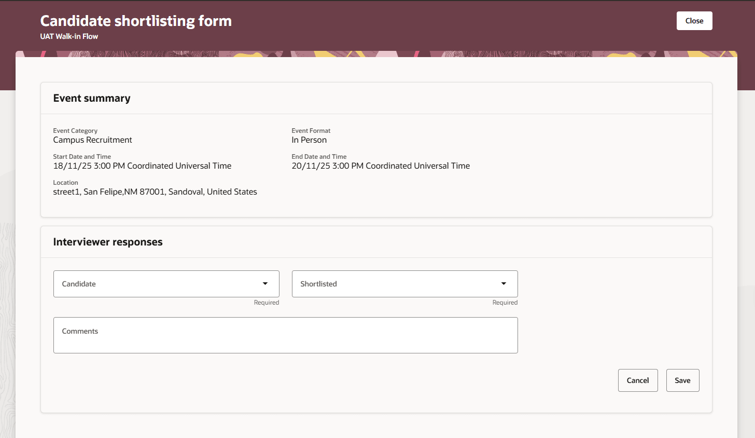Viewport: 755px width, 438px height.
Task: Select the UAT Walk-in Flow subtitle
Action: 69,36
